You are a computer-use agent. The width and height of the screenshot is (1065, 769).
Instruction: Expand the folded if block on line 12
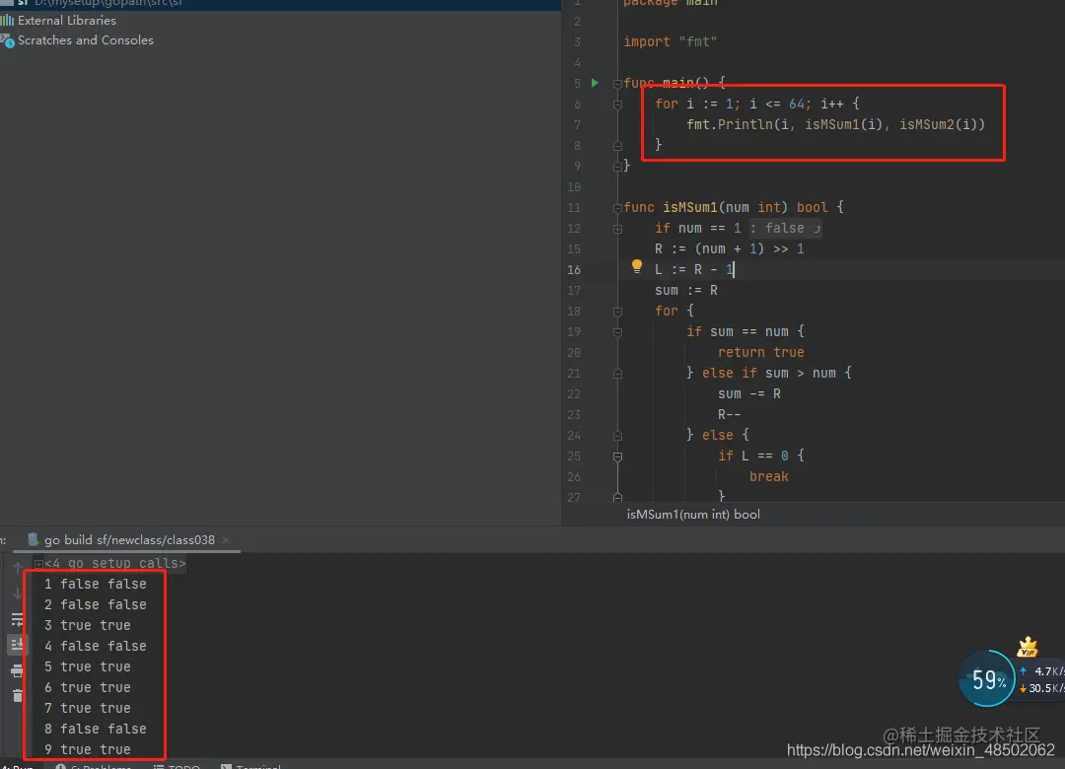click(x=617, y=229)
